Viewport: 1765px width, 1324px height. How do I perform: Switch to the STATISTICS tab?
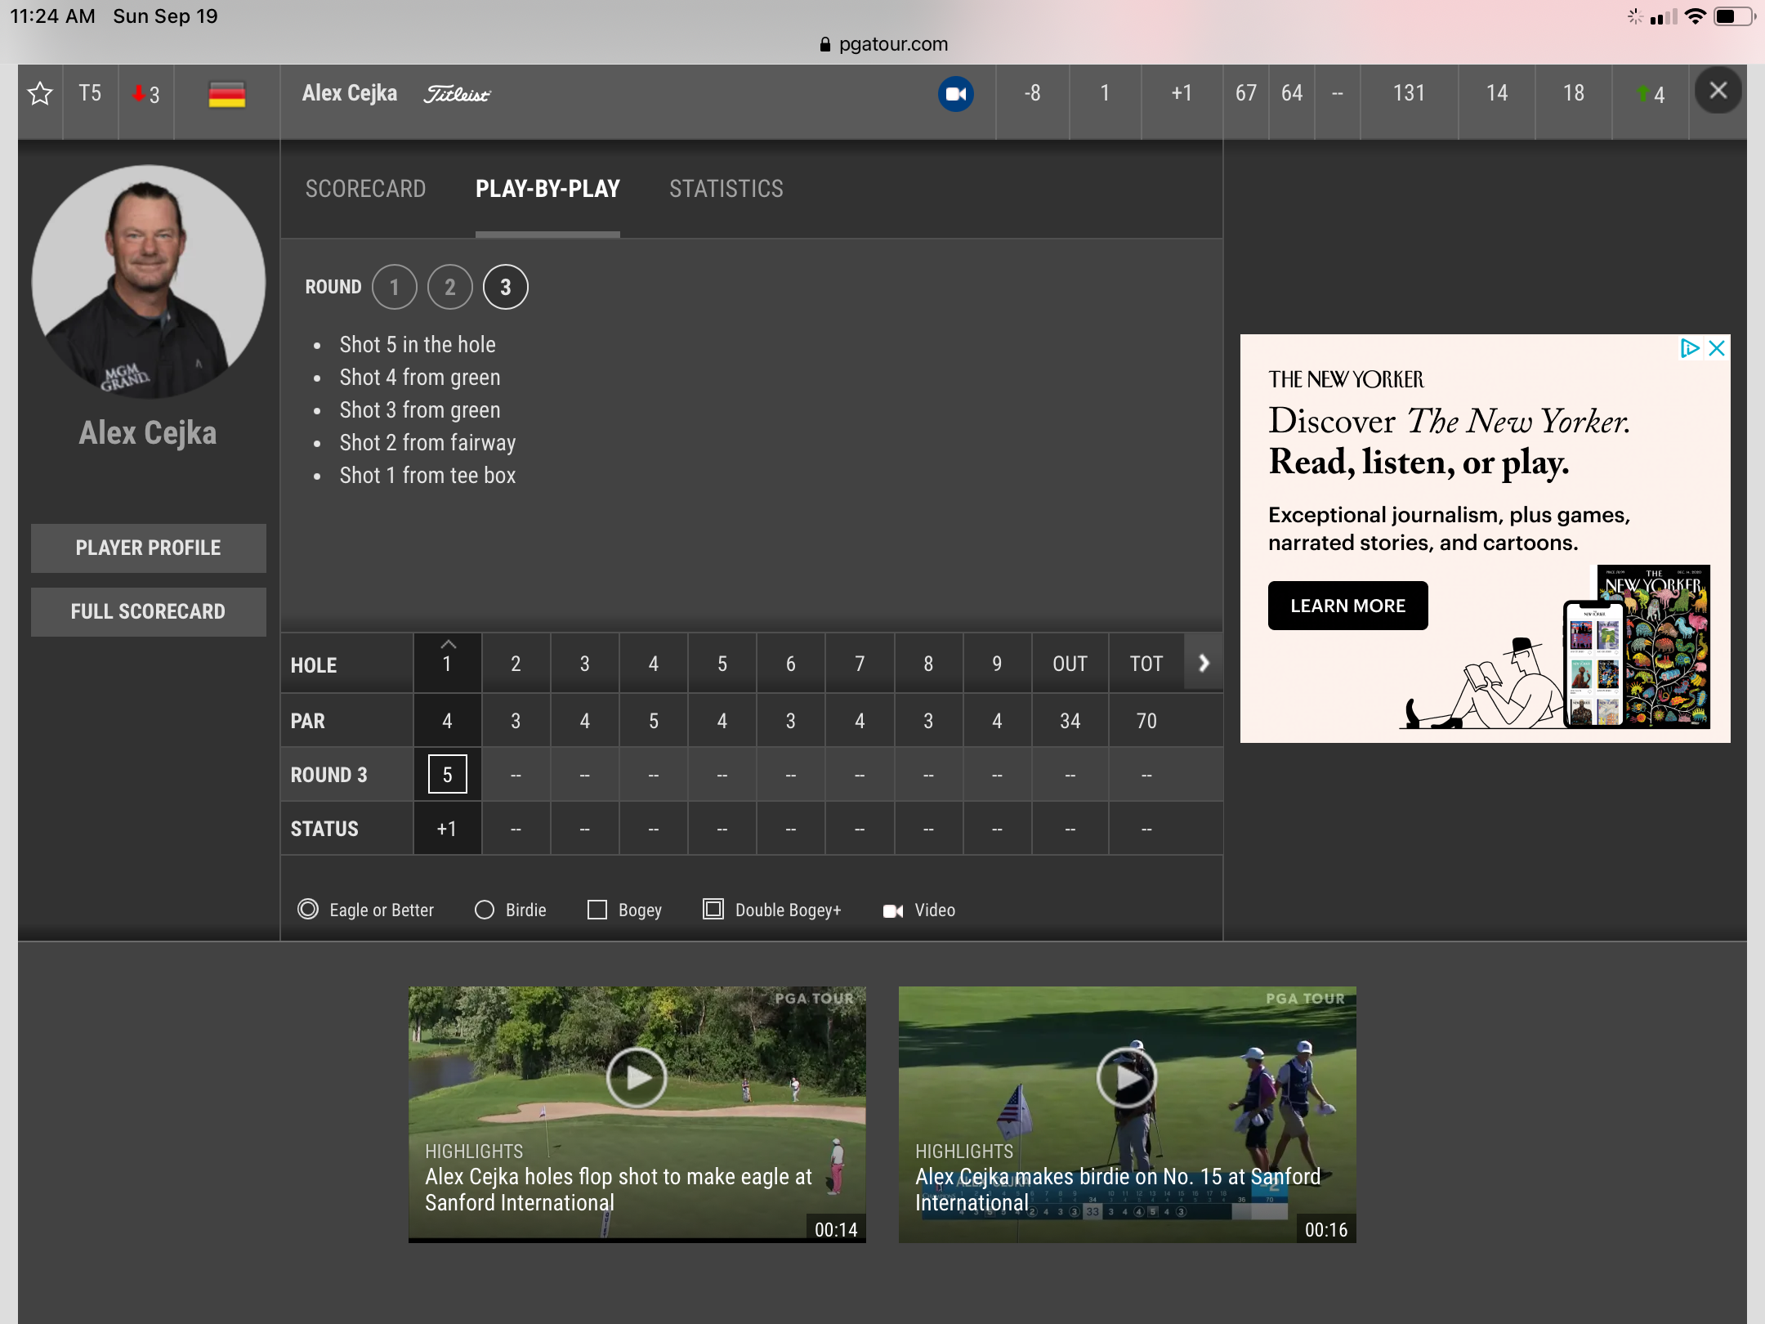(726, 188)
